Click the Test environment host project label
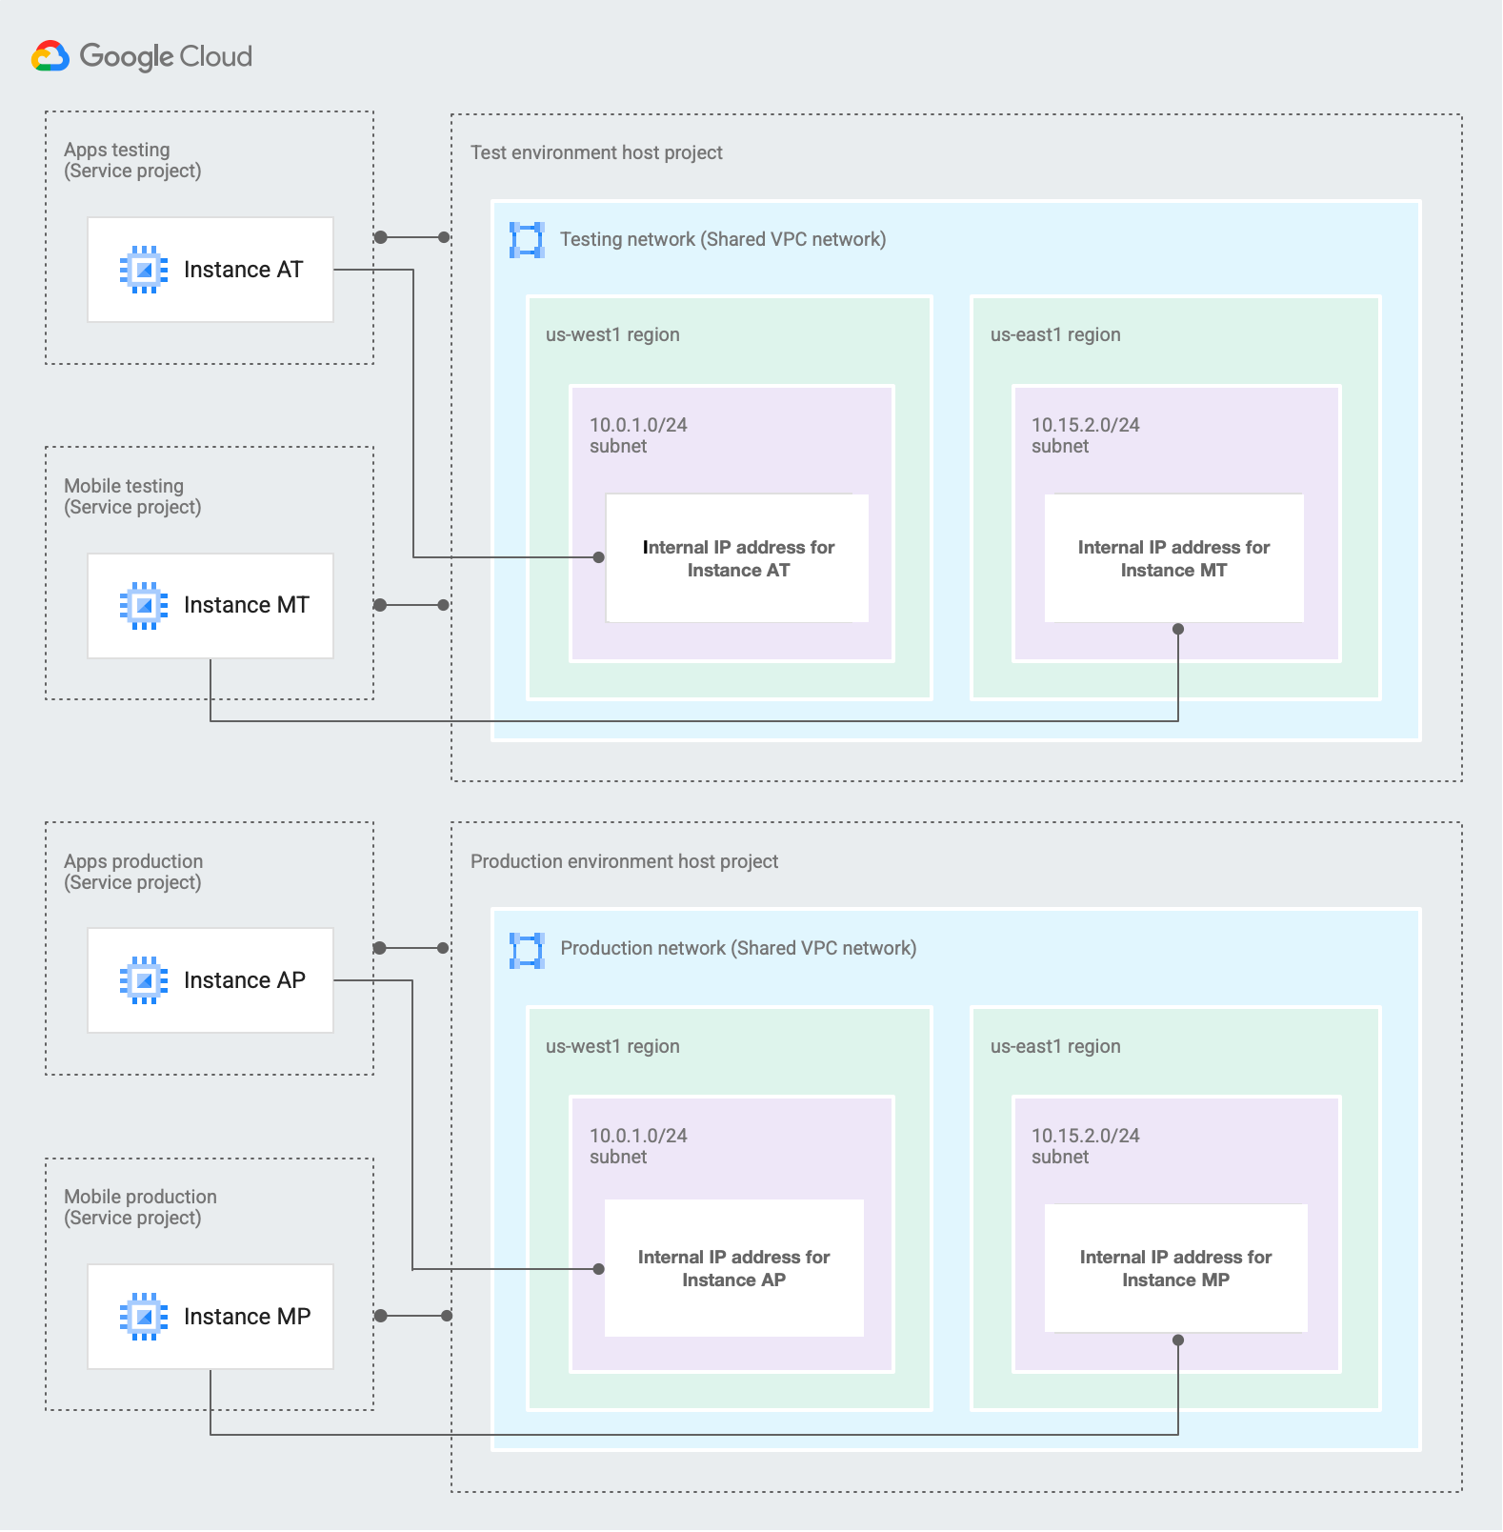This screenshot has width=1503, height=1532. pos(596,152)
